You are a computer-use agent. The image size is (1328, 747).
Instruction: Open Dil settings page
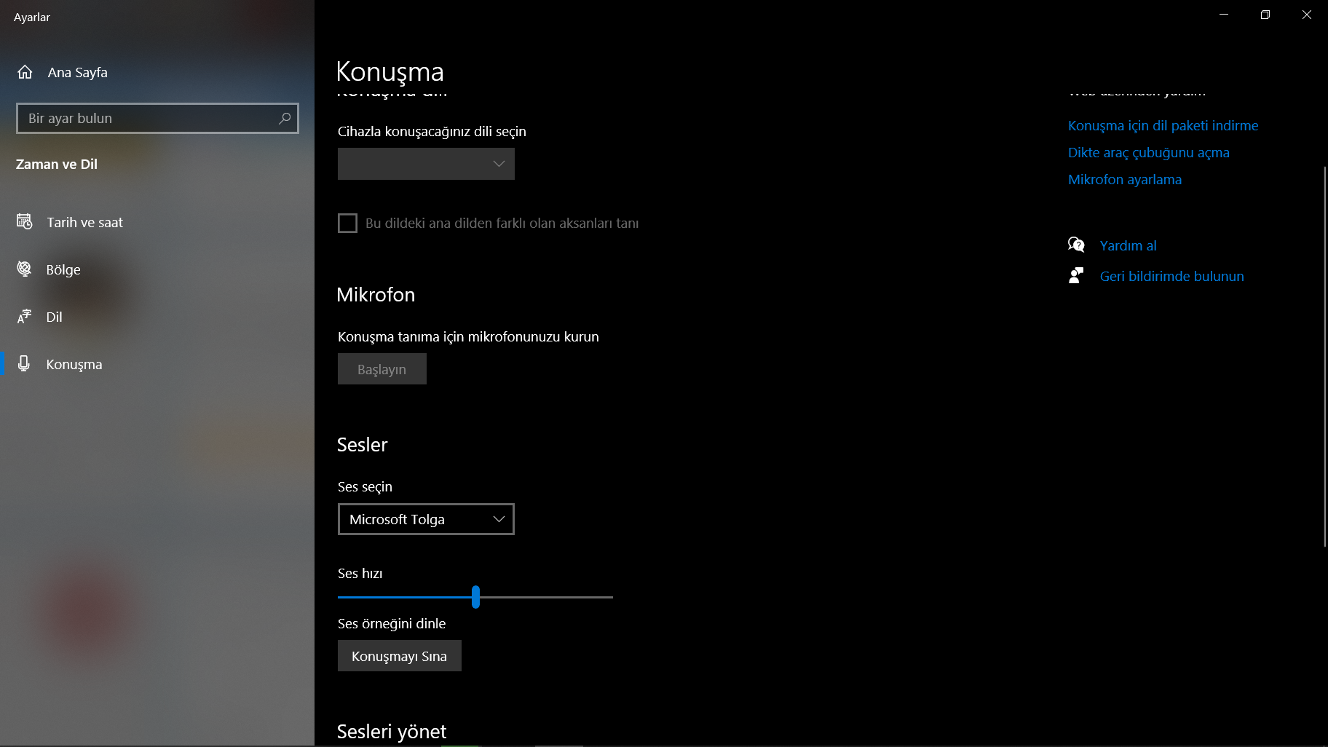pos(157,317)
